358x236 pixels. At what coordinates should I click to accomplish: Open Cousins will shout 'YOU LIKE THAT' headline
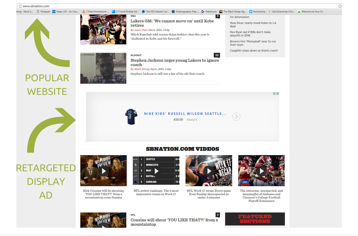click(174, 222)
